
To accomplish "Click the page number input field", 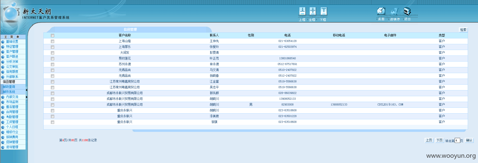I will 457,140.
